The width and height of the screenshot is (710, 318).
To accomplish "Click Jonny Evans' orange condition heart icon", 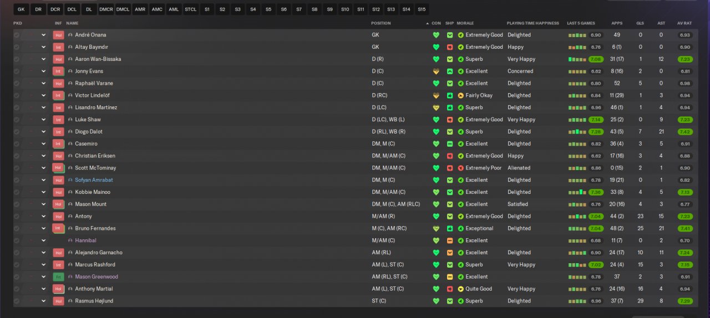I will point(436,71).
